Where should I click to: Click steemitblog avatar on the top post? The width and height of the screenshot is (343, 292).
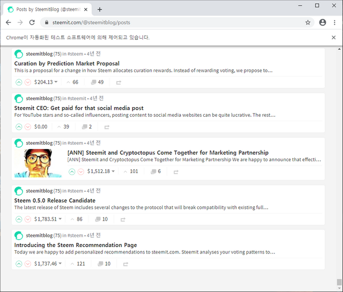click(19, 54)
